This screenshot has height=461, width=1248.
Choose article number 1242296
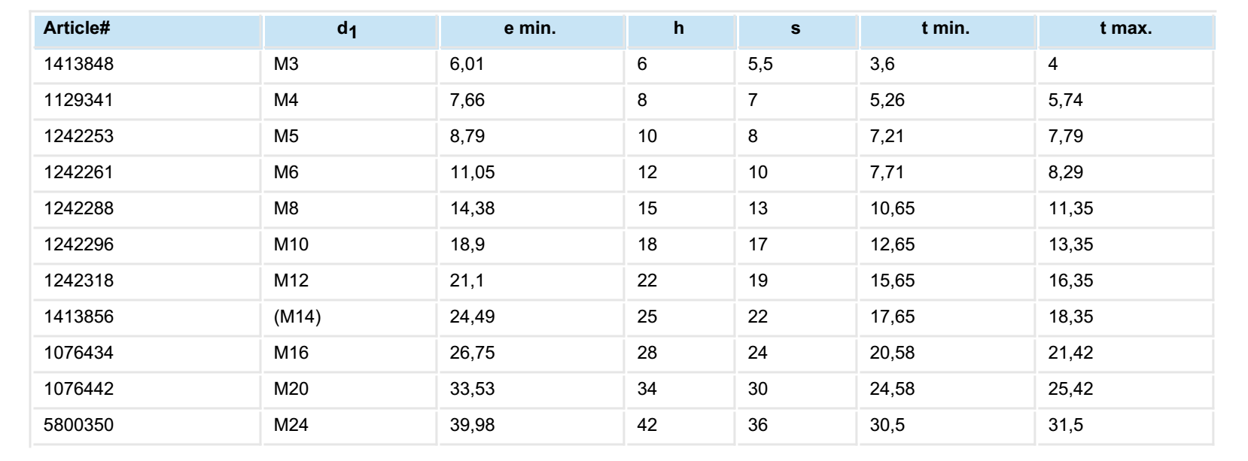tap(78, 245)
